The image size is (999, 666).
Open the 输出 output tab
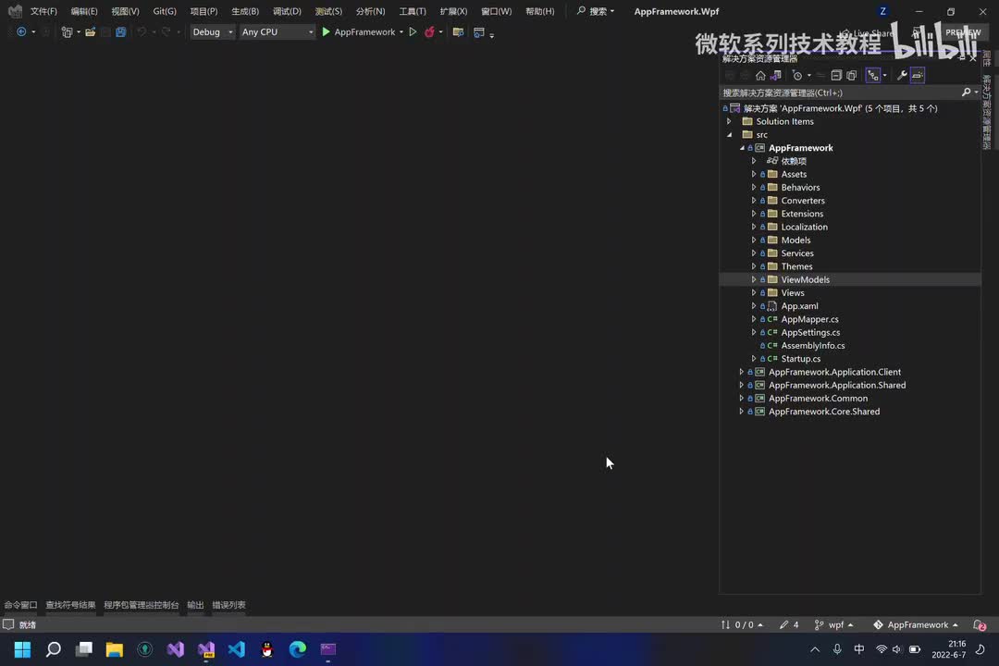coord(195,605)
